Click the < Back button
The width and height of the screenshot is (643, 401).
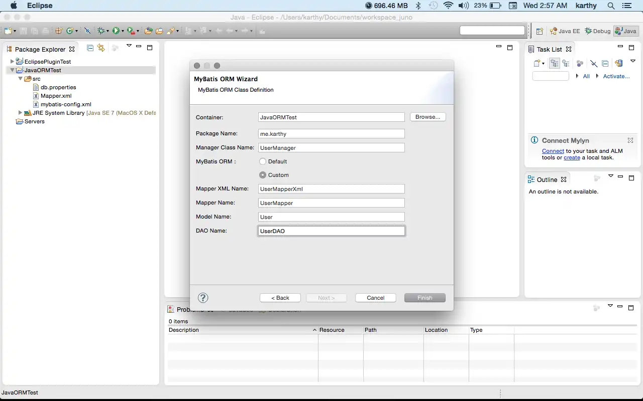point(280,298)
